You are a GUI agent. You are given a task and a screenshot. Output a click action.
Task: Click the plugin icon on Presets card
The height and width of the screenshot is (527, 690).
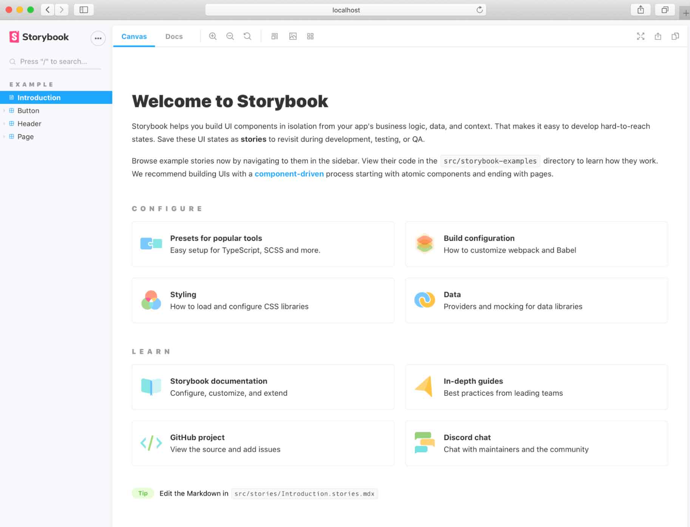pyautogui.click(x=151, y=244)
